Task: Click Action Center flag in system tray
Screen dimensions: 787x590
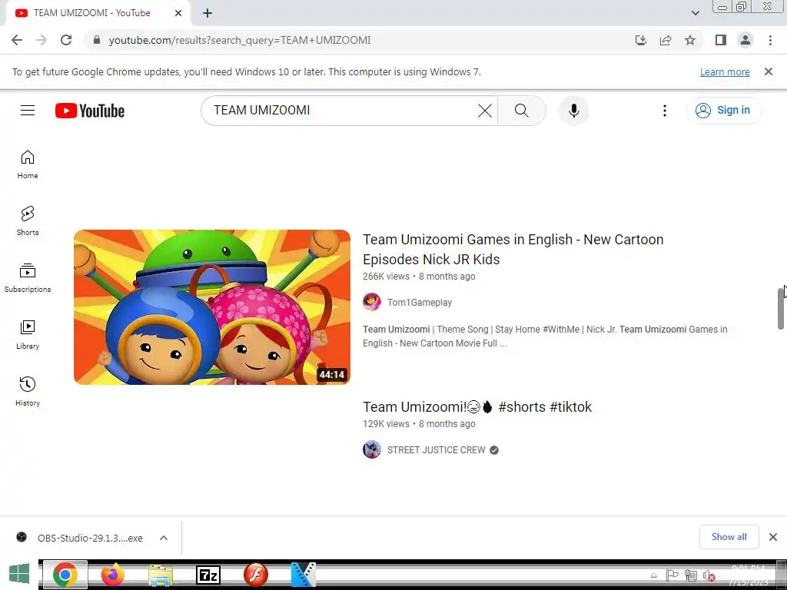Action: tap(672, 575)
